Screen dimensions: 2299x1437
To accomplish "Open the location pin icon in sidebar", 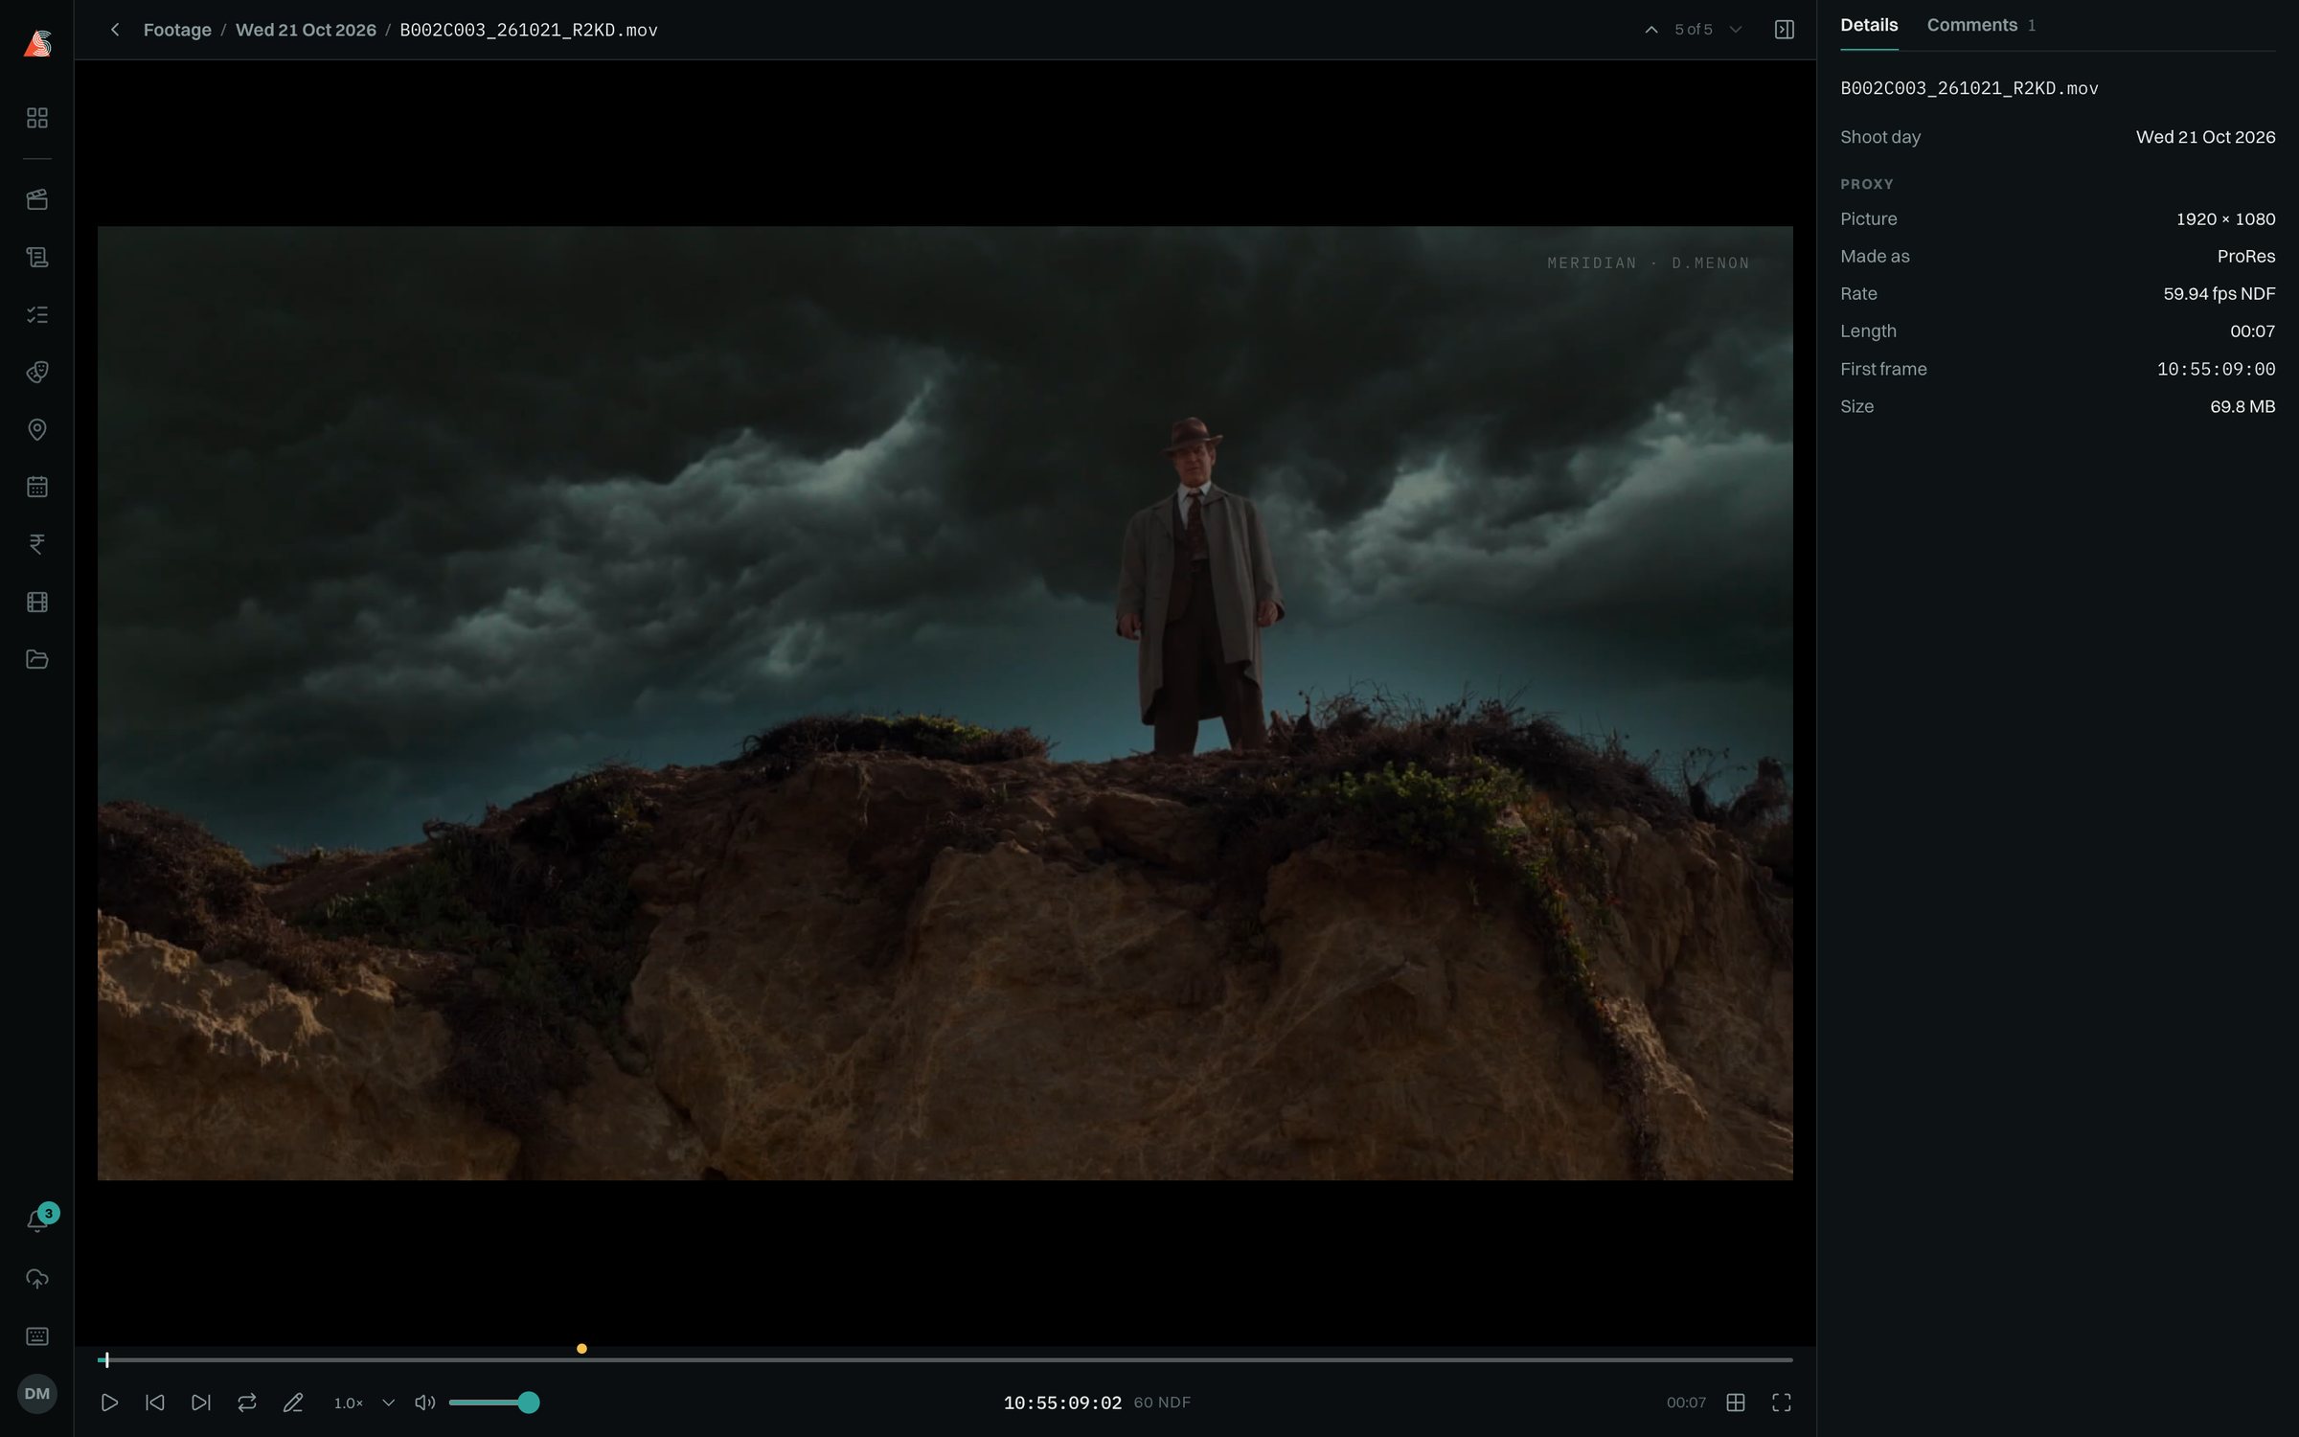I will (x=36, y=429).
